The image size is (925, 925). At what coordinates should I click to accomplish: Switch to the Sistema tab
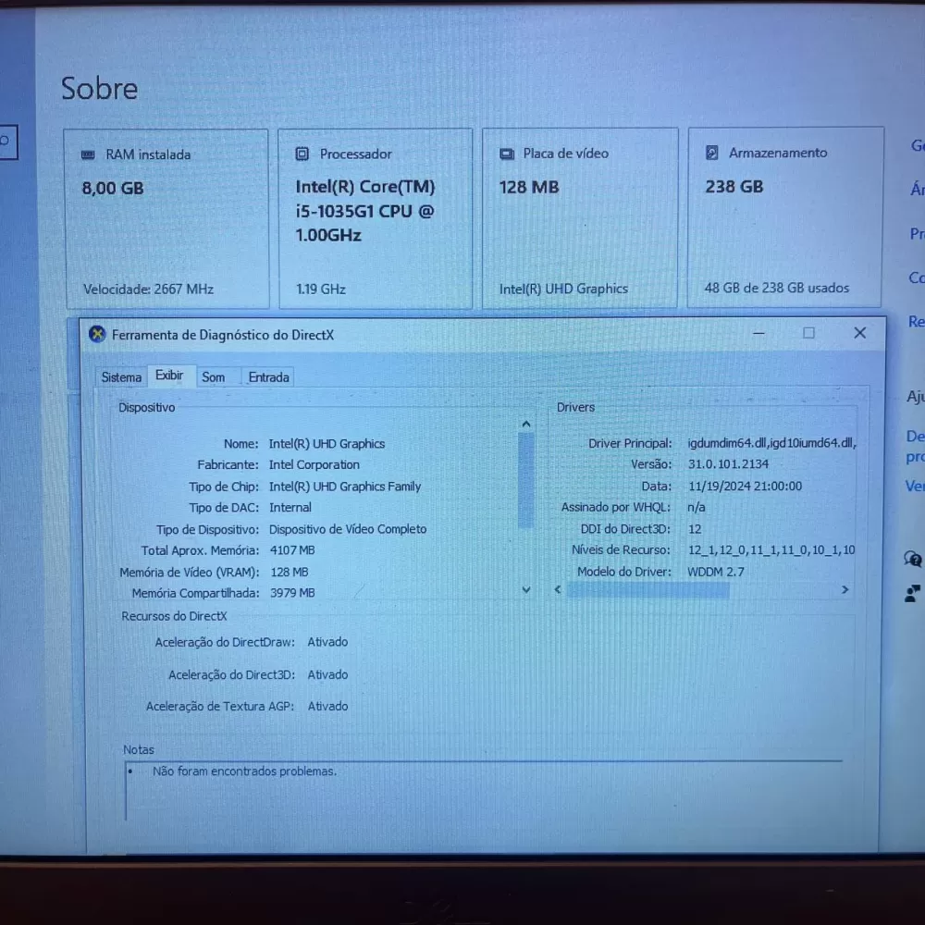[121, 377]
